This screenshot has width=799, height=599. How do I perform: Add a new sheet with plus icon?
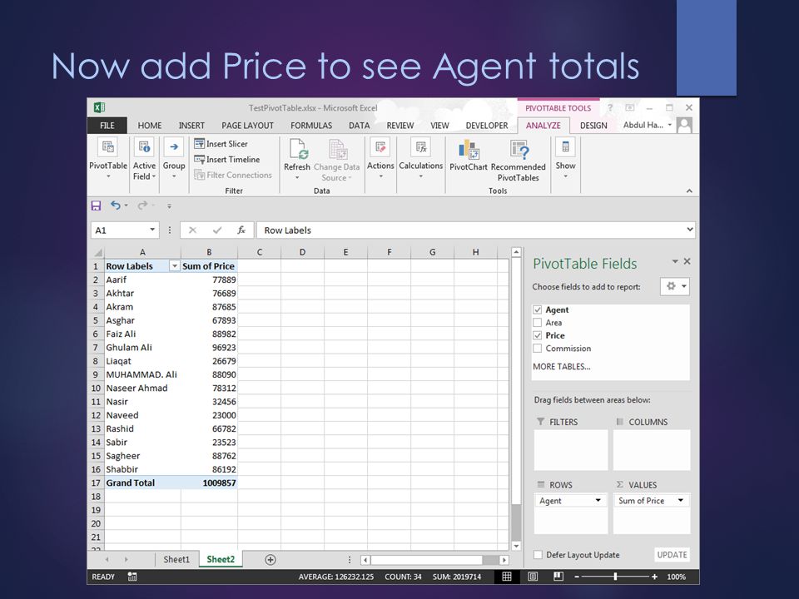click(x=270, y=560)
